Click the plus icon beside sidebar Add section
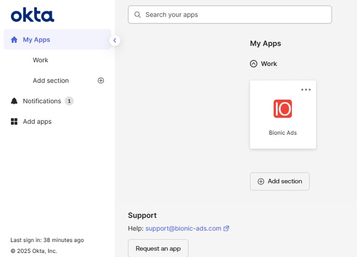The width and height of the screenshot is (357, 257). [101, 80]
